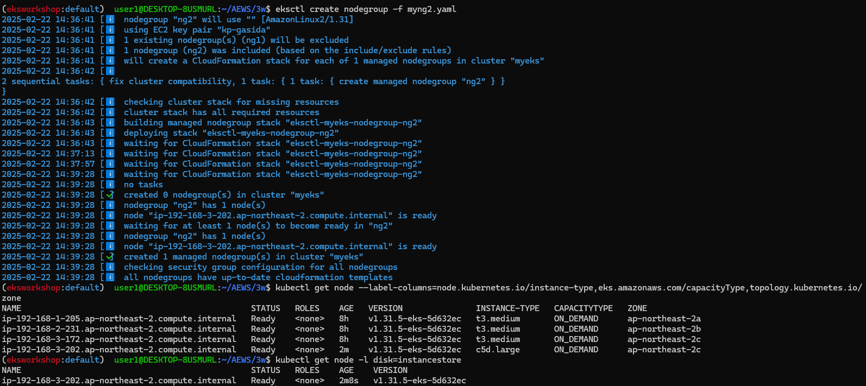Click 'ON_DEMAND' value in ip-192-168-1-205 row
866x386 pixels.
coord(576,319)
